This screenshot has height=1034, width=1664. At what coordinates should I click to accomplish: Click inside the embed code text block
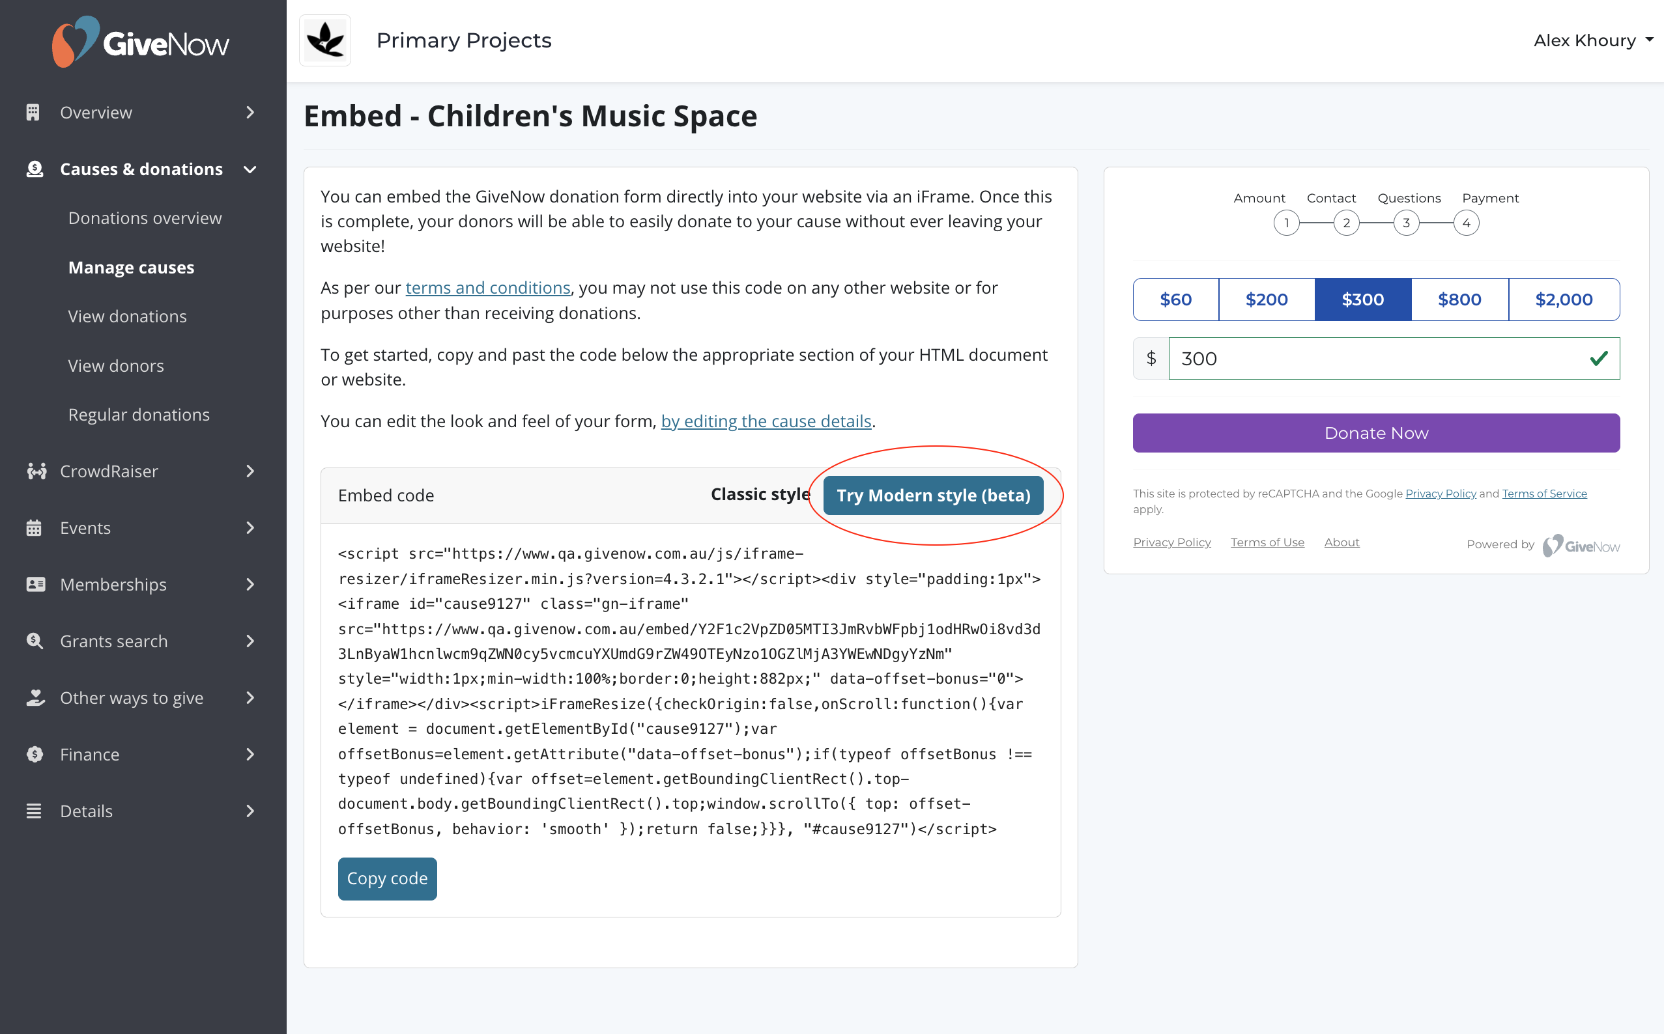point(690,691)
